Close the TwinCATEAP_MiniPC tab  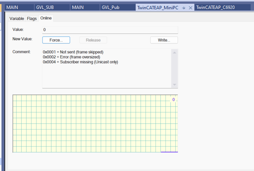pyautogui.click(x=191, y=8)
